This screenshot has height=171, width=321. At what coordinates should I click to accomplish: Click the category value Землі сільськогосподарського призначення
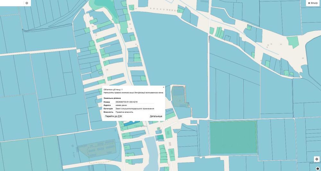(135, 109)
